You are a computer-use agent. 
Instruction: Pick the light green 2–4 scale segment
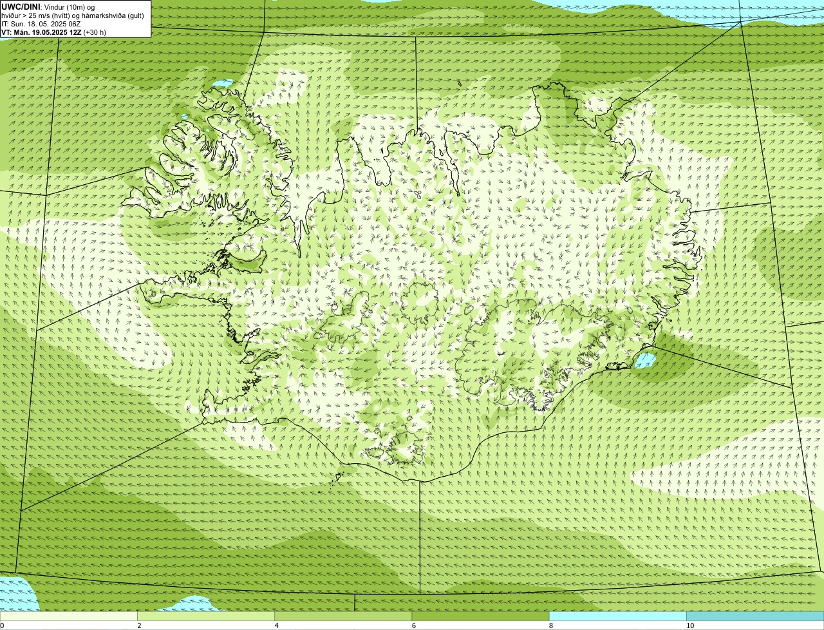tap(206, 616)
